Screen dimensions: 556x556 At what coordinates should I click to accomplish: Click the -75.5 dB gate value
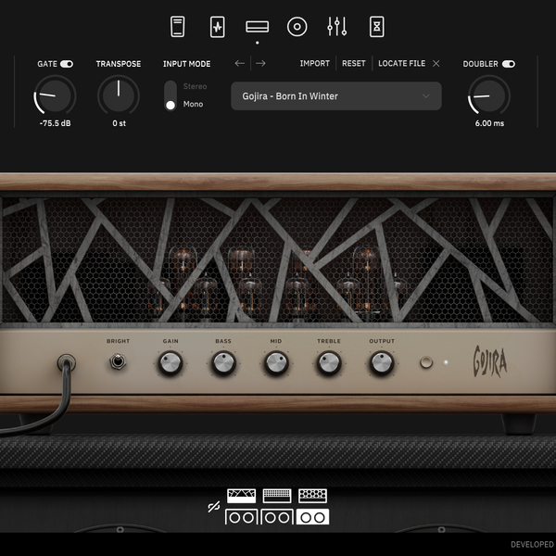[56, 123]
